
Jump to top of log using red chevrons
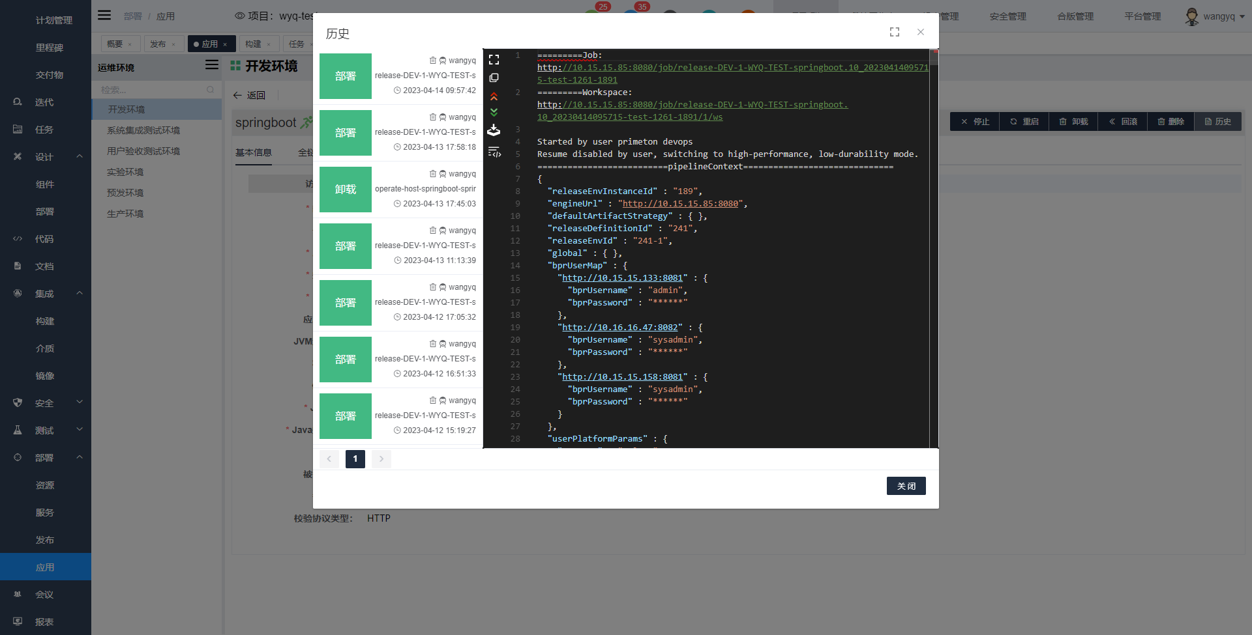494,96
